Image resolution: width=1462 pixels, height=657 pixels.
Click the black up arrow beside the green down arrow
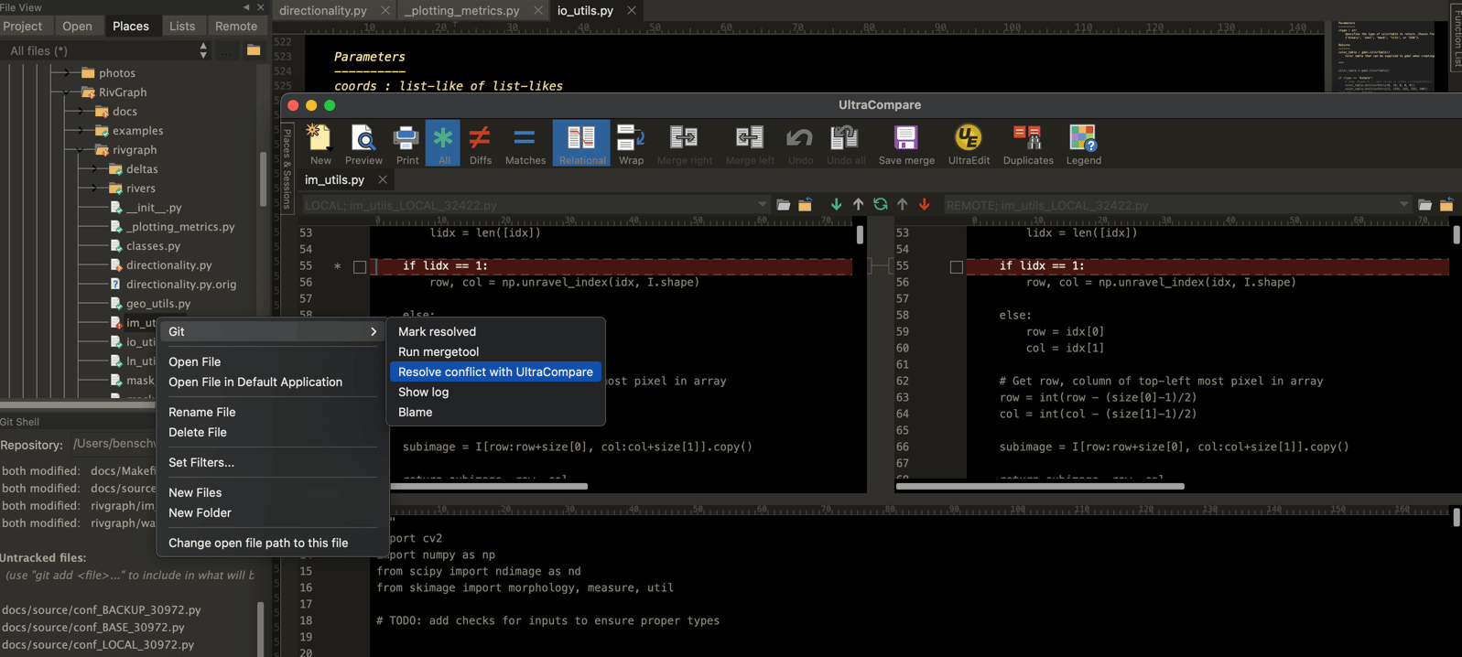pos(858,204)
